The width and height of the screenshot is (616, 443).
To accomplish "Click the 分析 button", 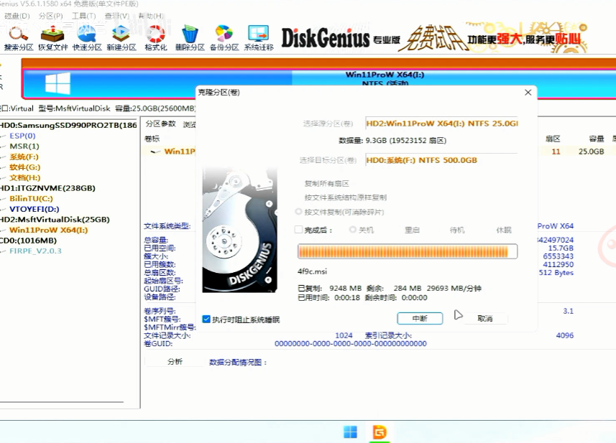I will 175,361.
